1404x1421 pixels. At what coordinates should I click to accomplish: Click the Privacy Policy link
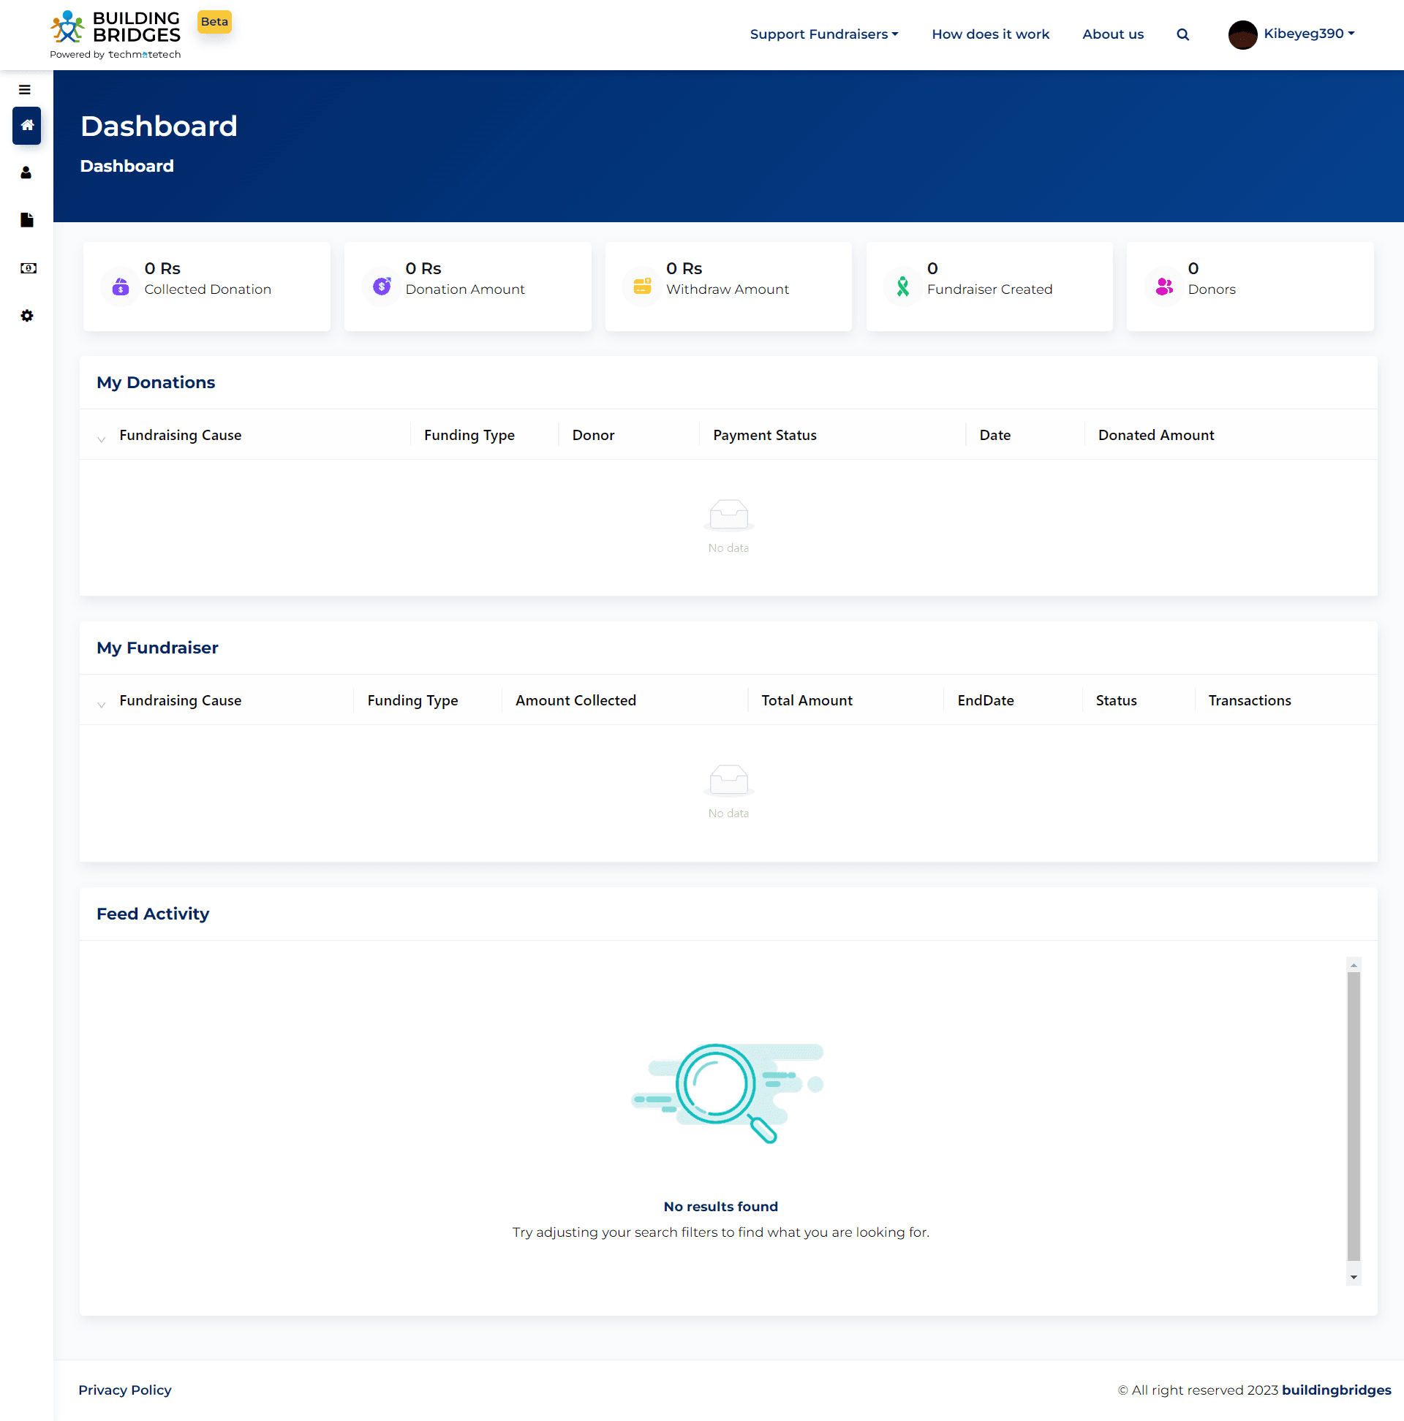click(x=124, y=1390)
